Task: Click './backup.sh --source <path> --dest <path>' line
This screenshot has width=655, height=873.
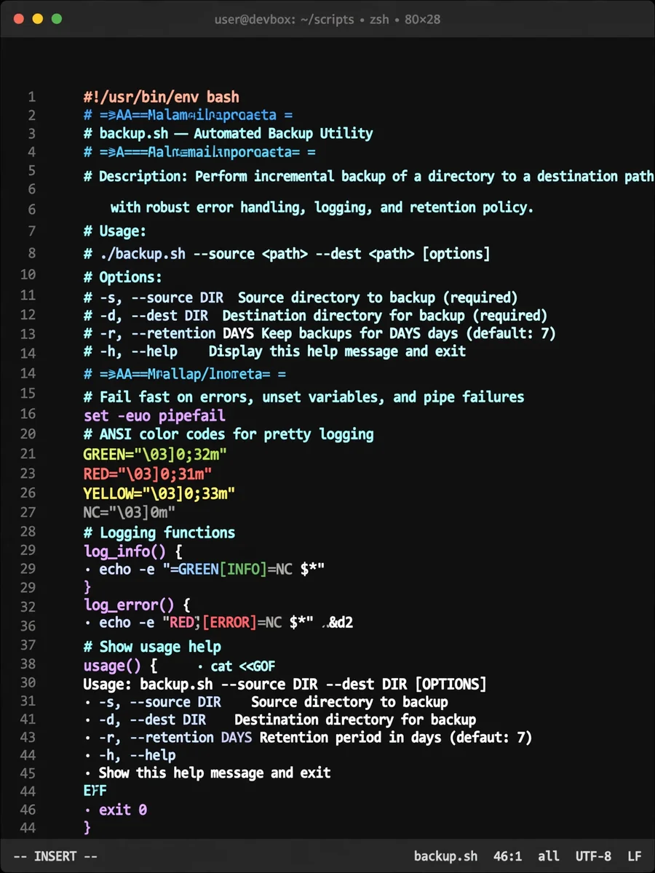Action: (x=287, y=254)
